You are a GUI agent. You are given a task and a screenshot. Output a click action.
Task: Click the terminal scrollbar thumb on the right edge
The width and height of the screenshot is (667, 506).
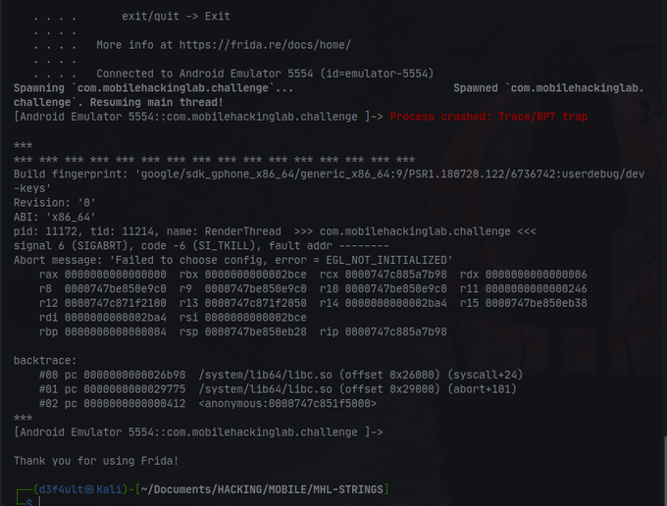665,470
